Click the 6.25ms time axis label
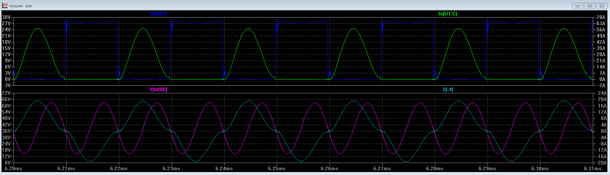610x175 pixels. [x=277, y=168]
